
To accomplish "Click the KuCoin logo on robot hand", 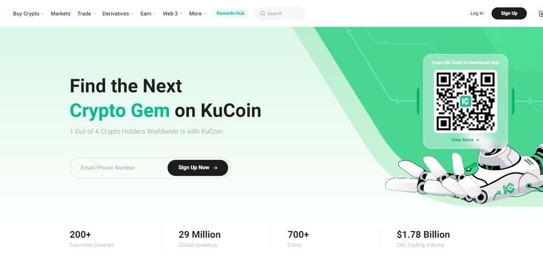I will [x=510, y=188].
